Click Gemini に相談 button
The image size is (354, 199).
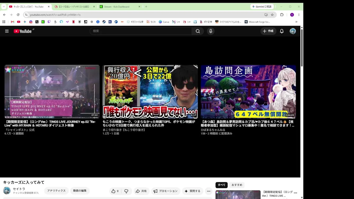(x=262, y=7)
